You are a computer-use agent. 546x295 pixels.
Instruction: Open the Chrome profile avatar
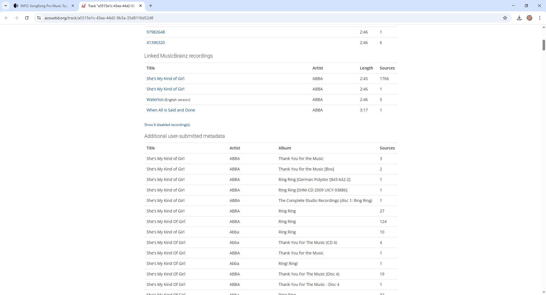530,18
